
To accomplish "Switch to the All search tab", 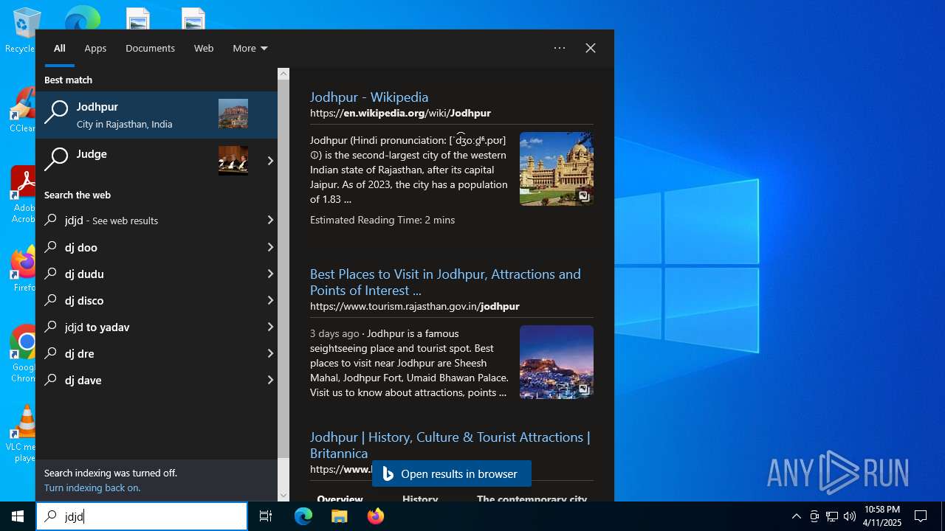I will [x=60, y=48].
